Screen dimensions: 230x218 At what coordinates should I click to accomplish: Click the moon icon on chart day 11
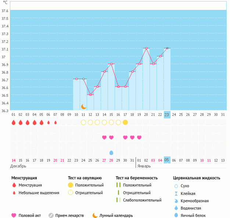click(83, 106)
